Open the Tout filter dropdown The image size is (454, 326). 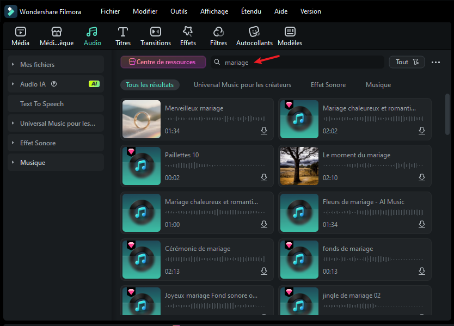[407, 62]
